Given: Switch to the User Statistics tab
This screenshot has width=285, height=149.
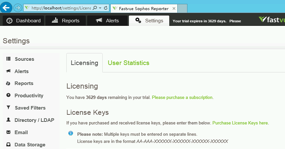Looking at the screenshot, I should tap(129, 63).
